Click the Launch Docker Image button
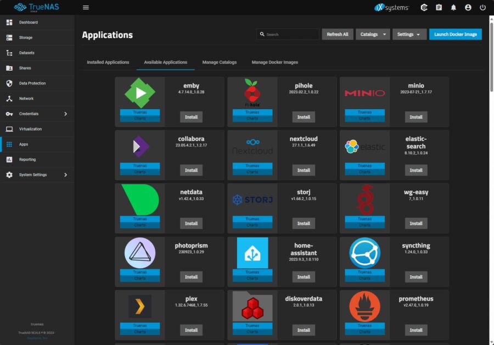The width and height of the screenshot is (494, 345). (455, 35)
